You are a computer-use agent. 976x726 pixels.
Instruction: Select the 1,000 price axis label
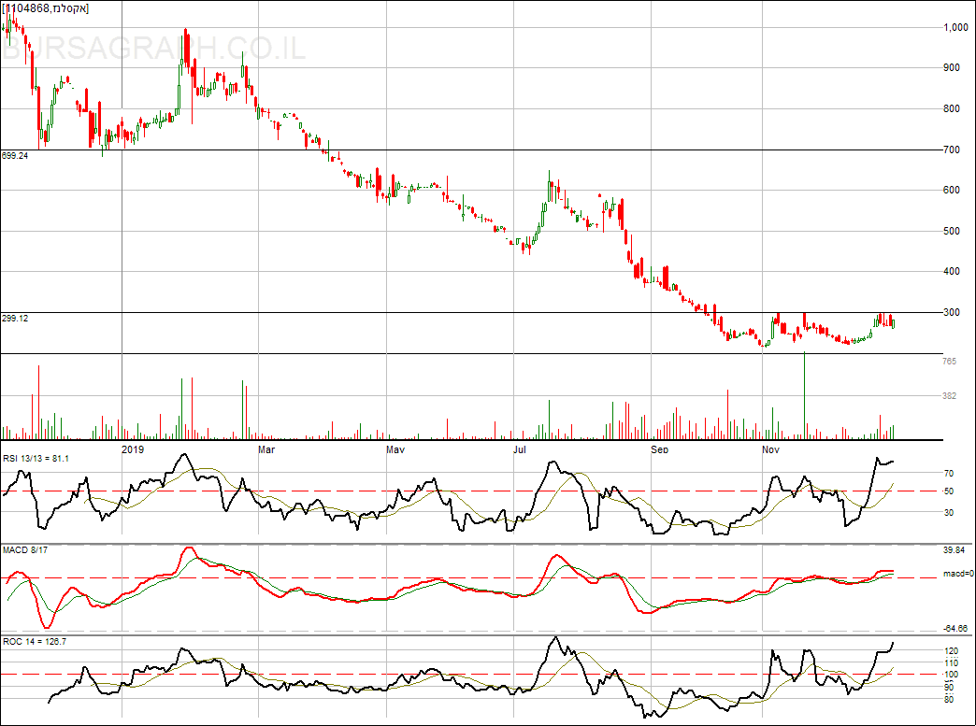tap(955, 27)
